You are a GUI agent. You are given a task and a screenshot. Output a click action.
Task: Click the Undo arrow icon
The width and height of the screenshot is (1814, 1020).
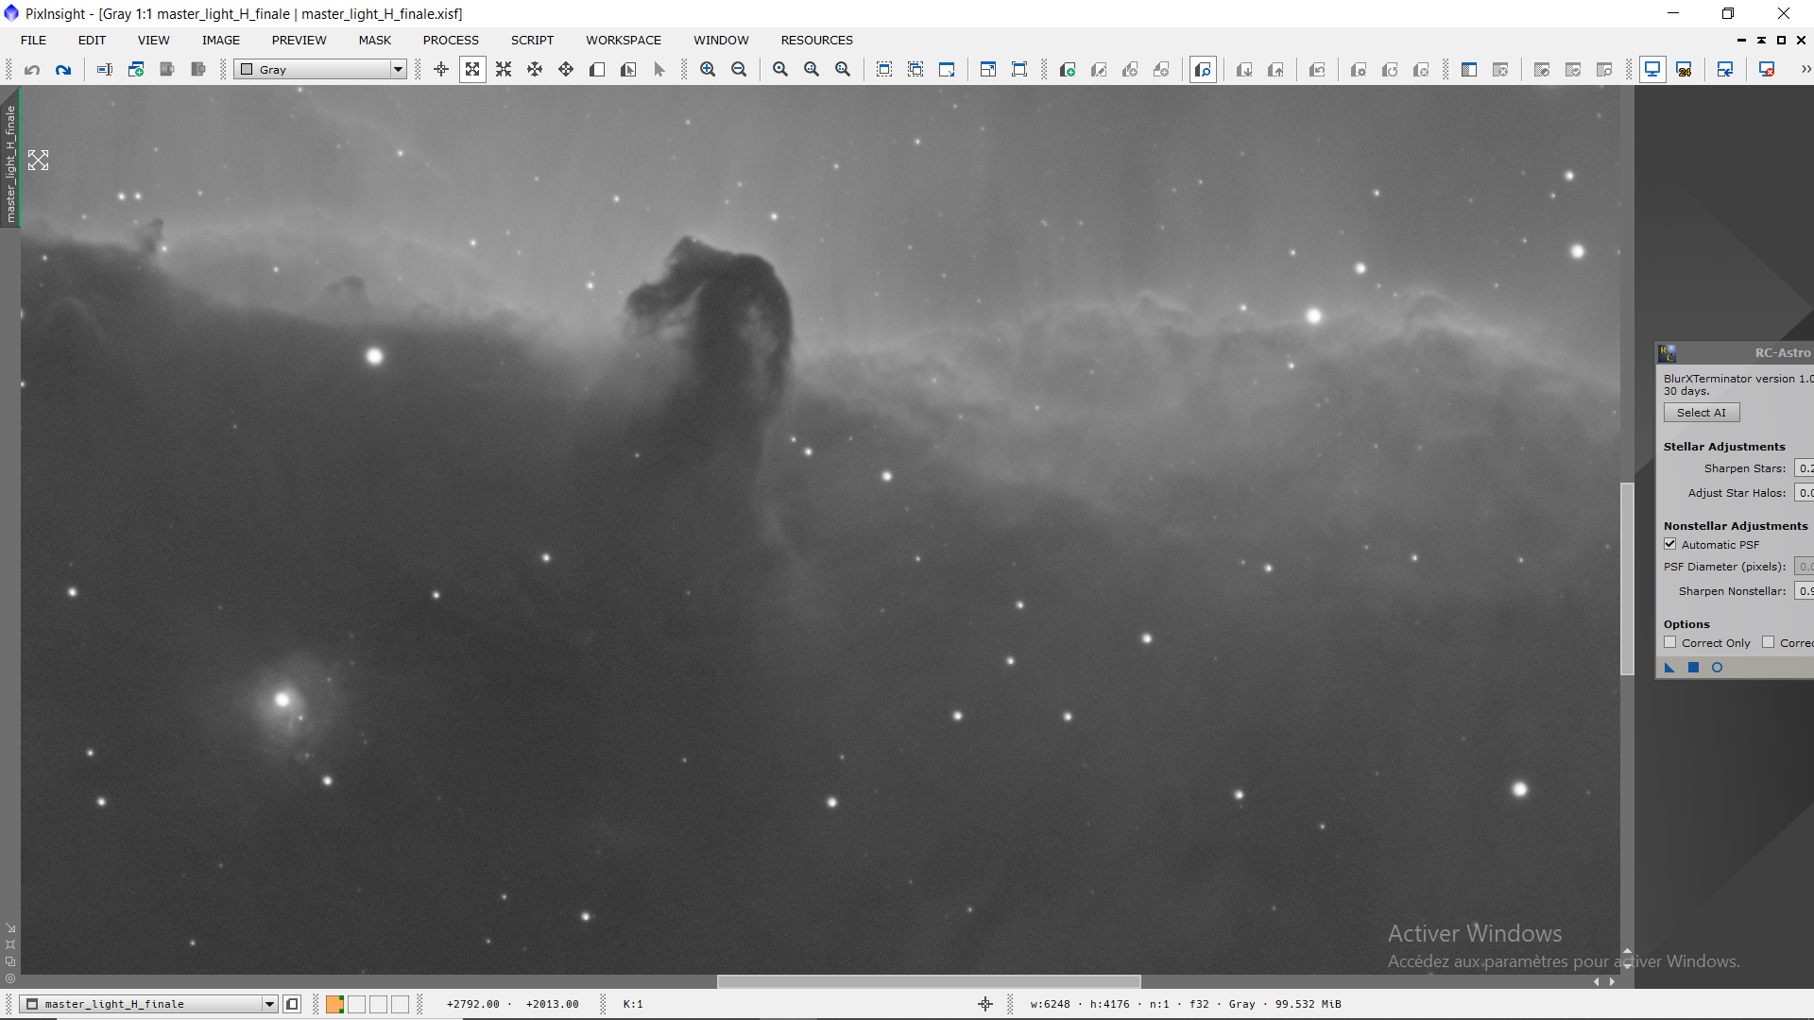(x=32, y=69)
